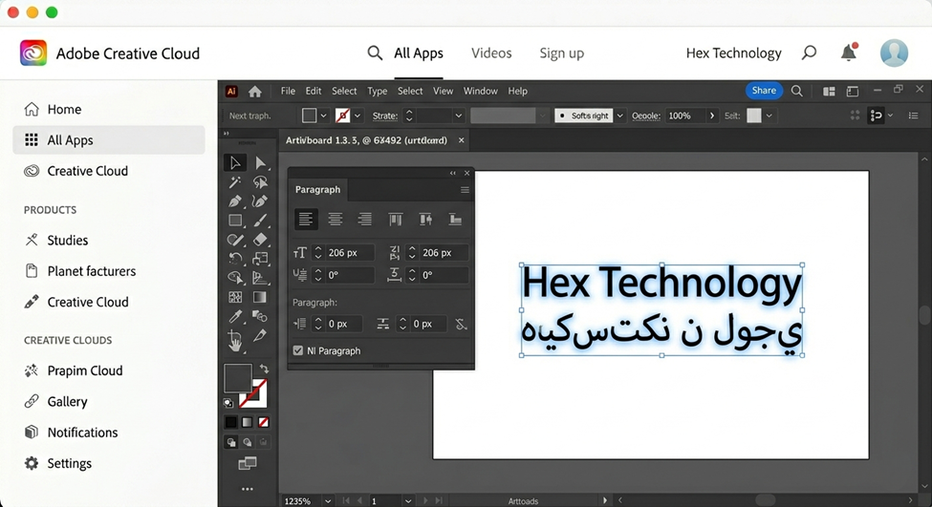Select the Rectangle tool
Screen dimensions: 932x507
(235, 221)
